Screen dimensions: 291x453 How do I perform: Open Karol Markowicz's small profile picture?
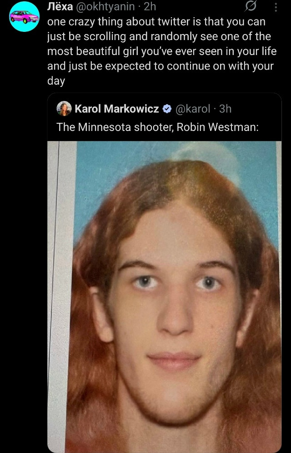(64, 109)
